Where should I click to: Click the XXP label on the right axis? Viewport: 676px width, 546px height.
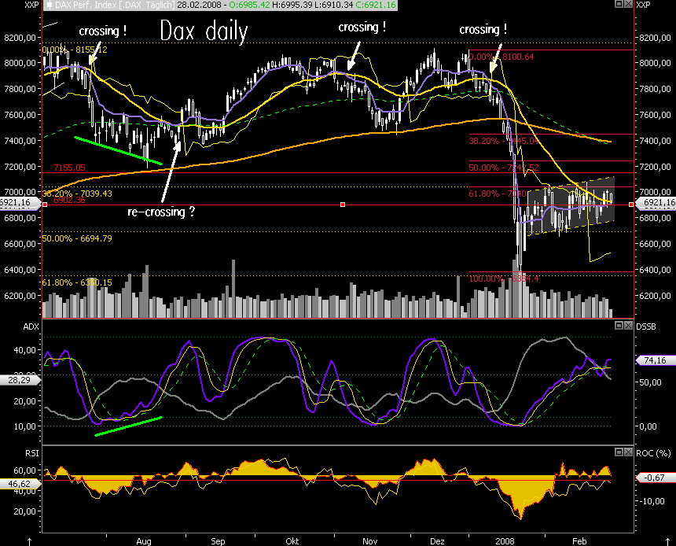click(x=643, y=5)
